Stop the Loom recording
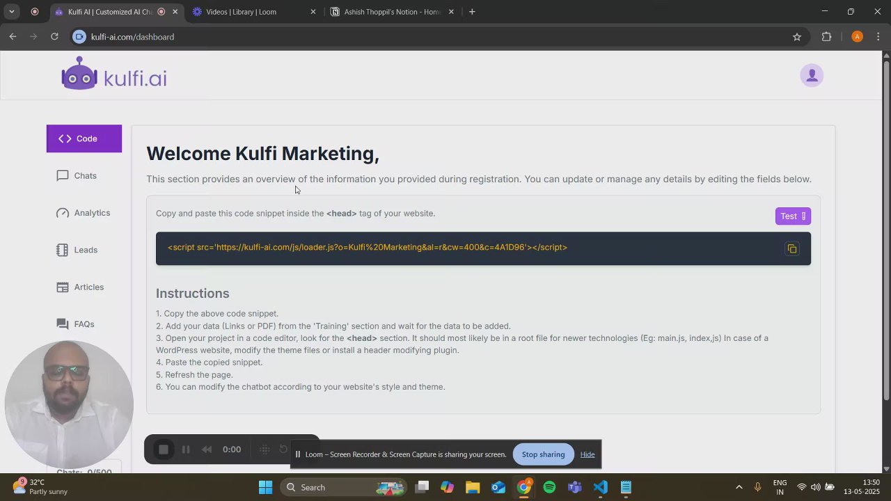The height and width of the screenshot is (501, 891). coord(164,450)
